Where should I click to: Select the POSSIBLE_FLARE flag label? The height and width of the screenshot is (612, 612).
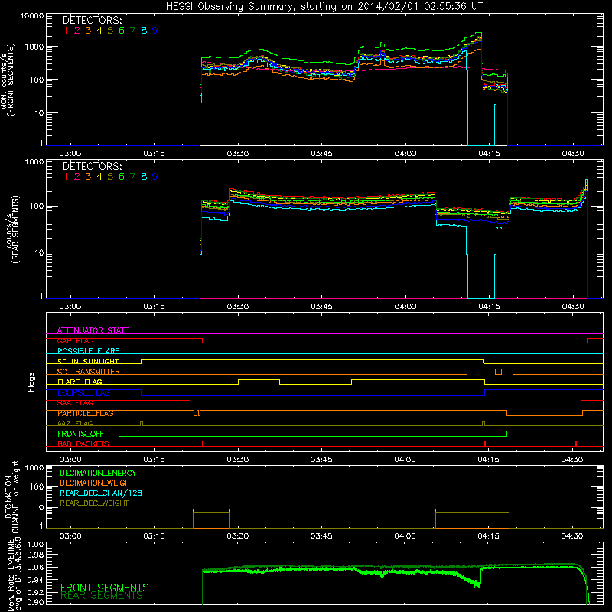(x=88, y=351)
